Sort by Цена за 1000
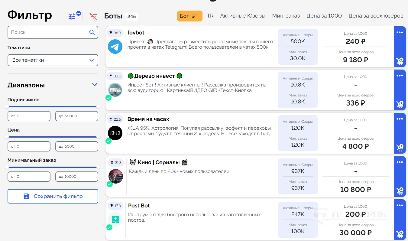The width and height of the screenshot is (408, 241). (x=324, y=16)
